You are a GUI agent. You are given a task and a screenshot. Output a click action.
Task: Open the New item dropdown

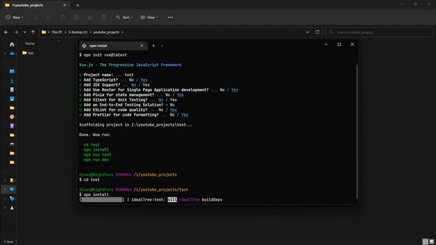[x=15, y=17]
